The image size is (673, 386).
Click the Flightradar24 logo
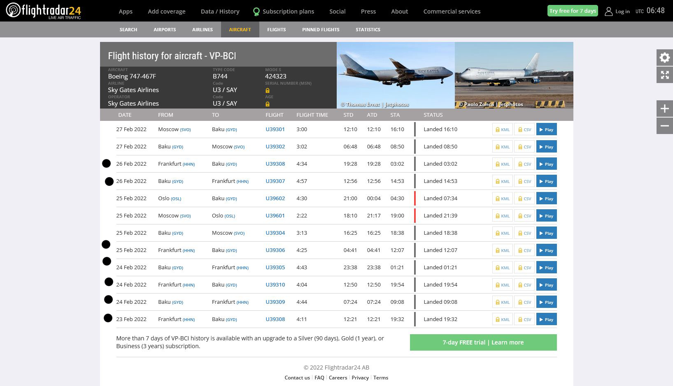44,11
